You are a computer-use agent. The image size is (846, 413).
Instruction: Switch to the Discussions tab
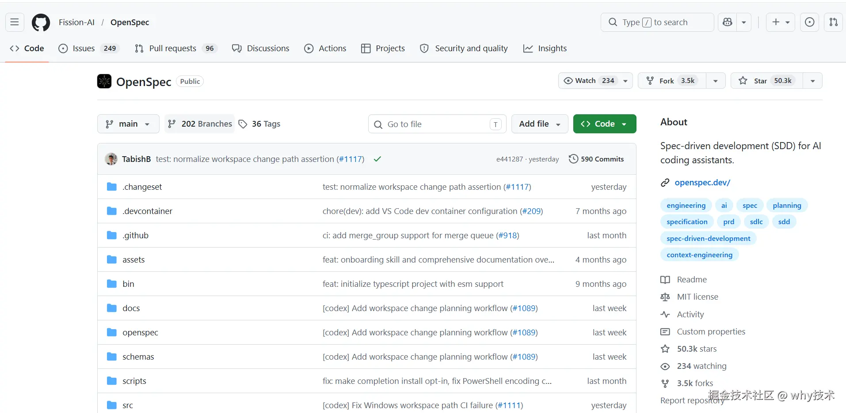point(261,48)
